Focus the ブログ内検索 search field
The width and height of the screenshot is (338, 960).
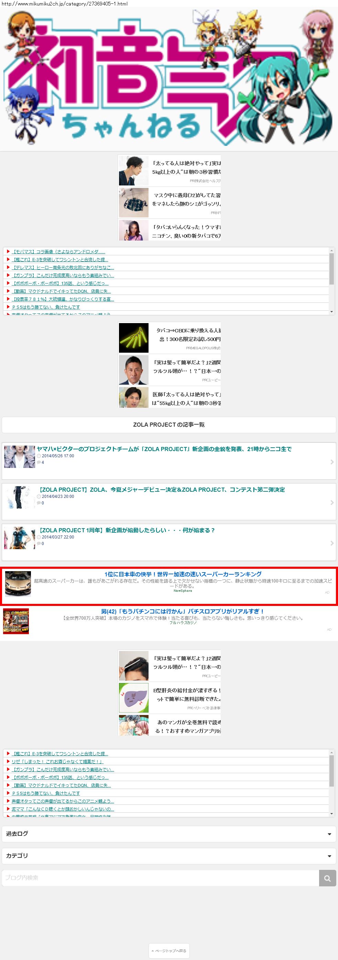160,878
